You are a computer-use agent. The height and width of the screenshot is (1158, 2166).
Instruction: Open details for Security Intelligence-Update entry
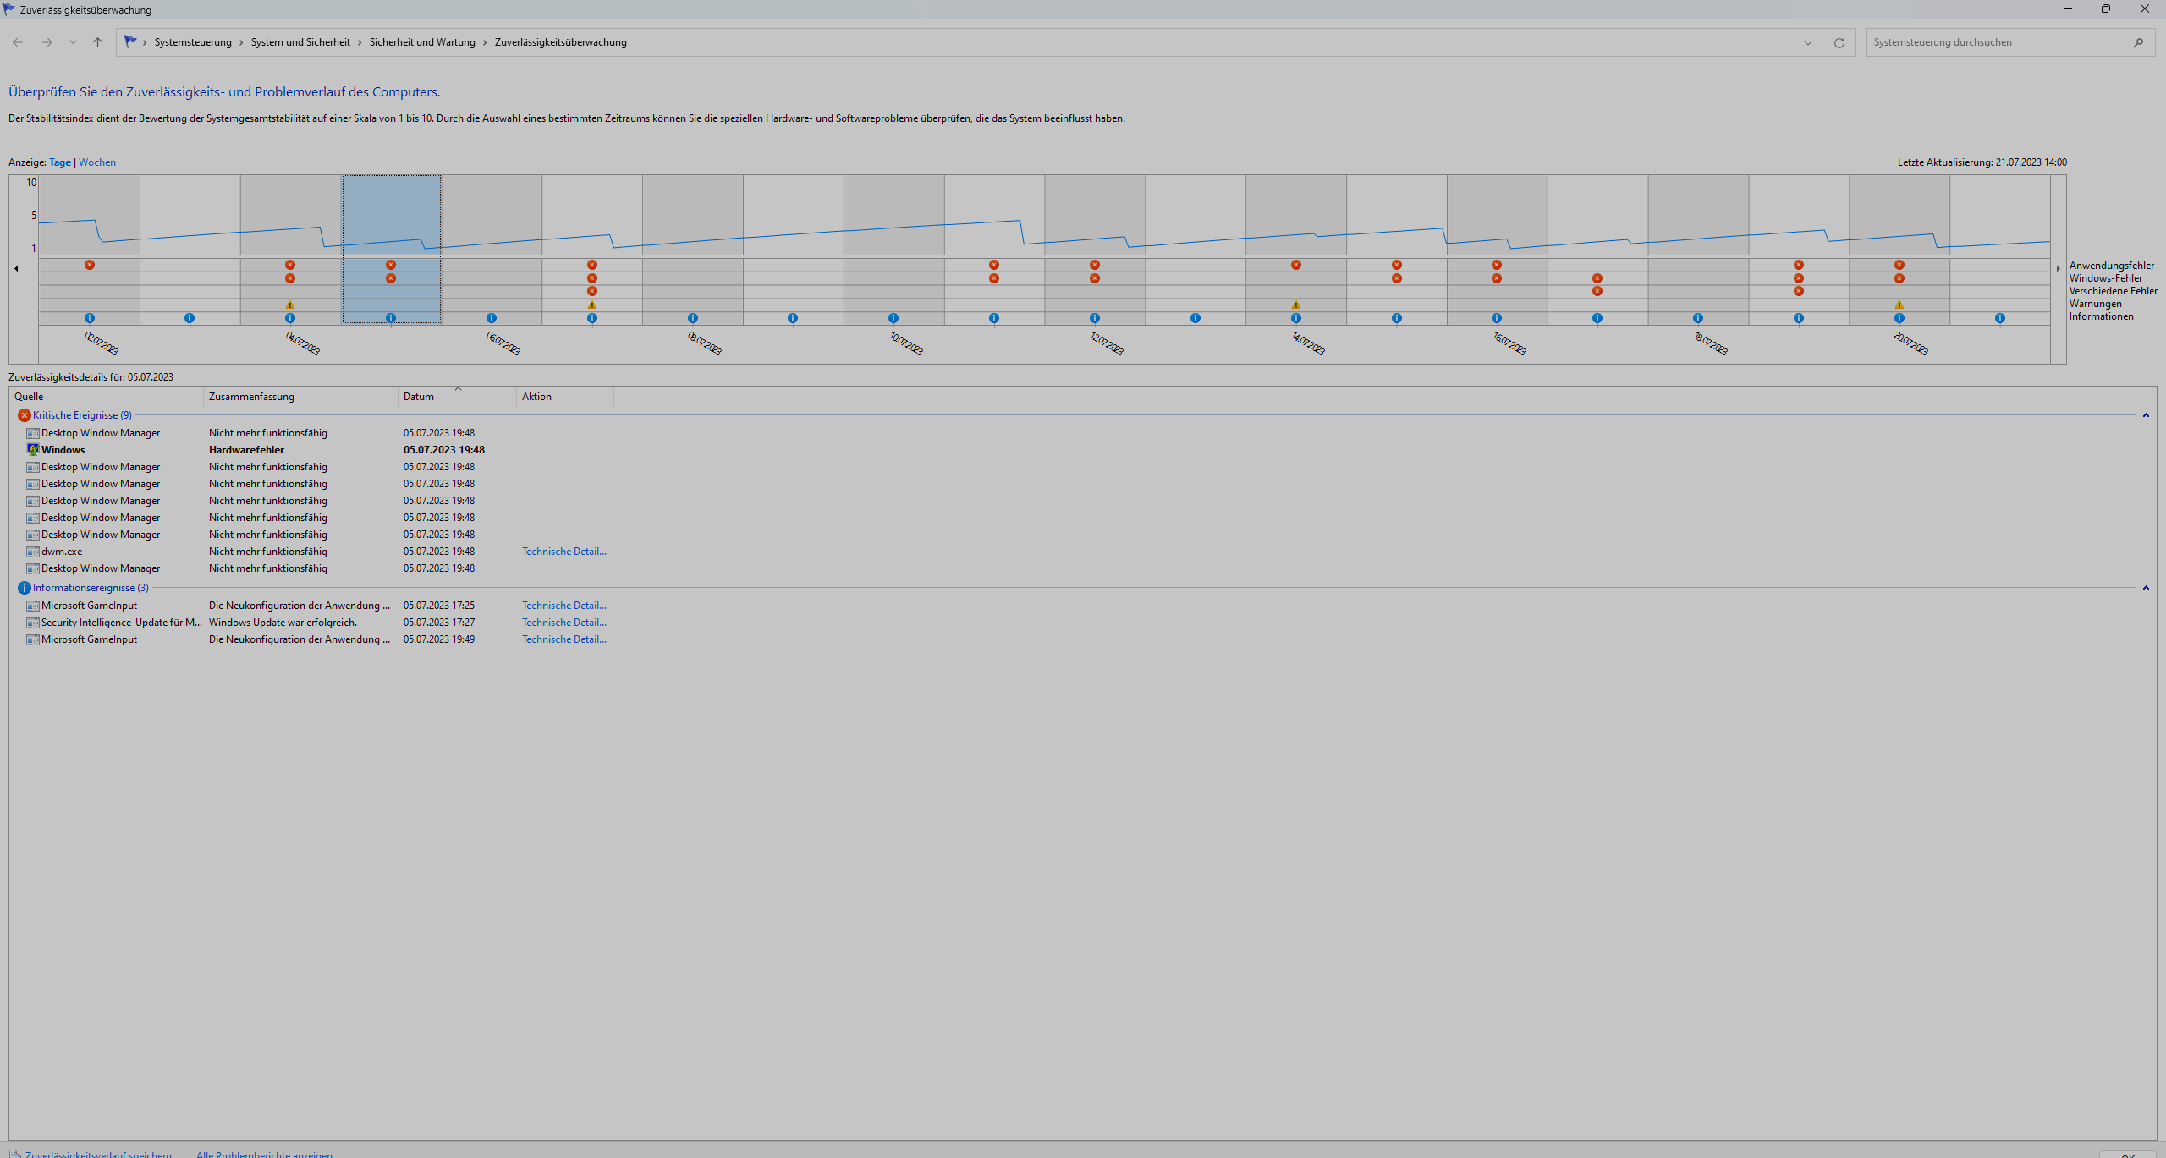[563, 623]
